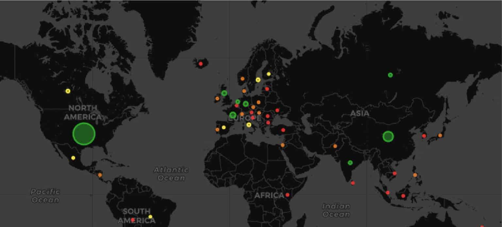Click the yellow dot in Mexico
Image resolution: width=502 pixels, height=227 pixels.
point(73,158)
